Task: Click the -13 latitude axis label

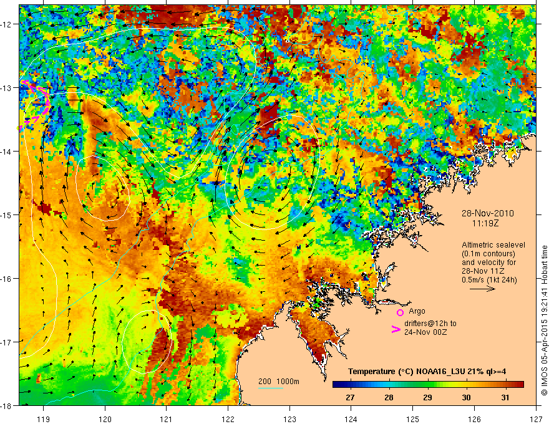Action: pyautogui.click(x=7, y=88)
